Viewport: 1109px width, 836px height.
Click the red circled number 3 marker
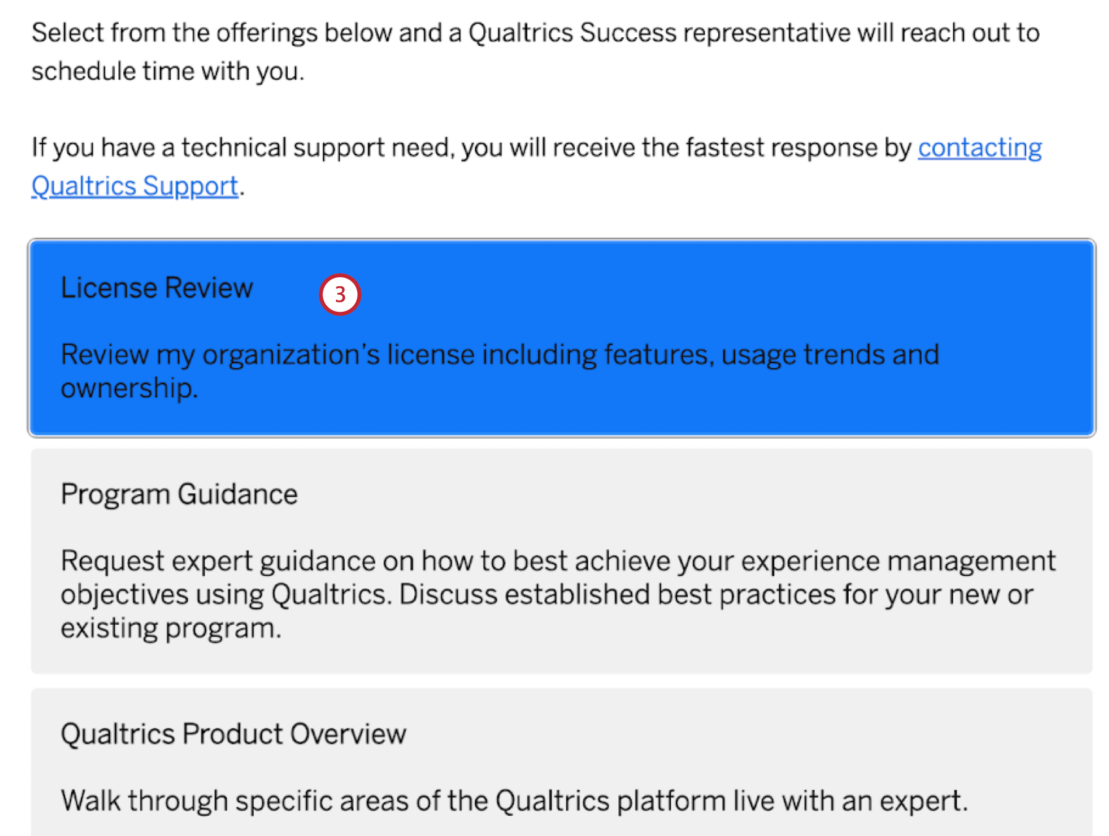[340, 295]
